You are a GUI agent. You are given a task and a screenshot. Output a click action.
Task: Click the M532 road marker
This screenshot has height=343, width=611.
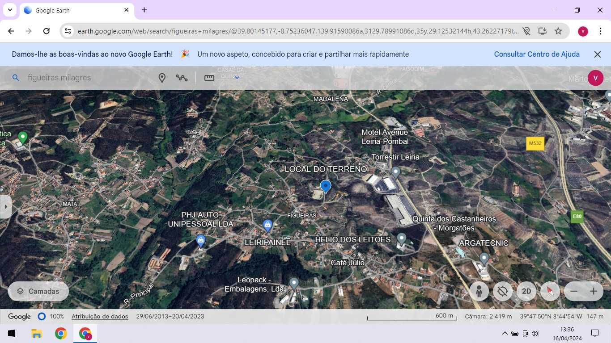coord(535,143)
